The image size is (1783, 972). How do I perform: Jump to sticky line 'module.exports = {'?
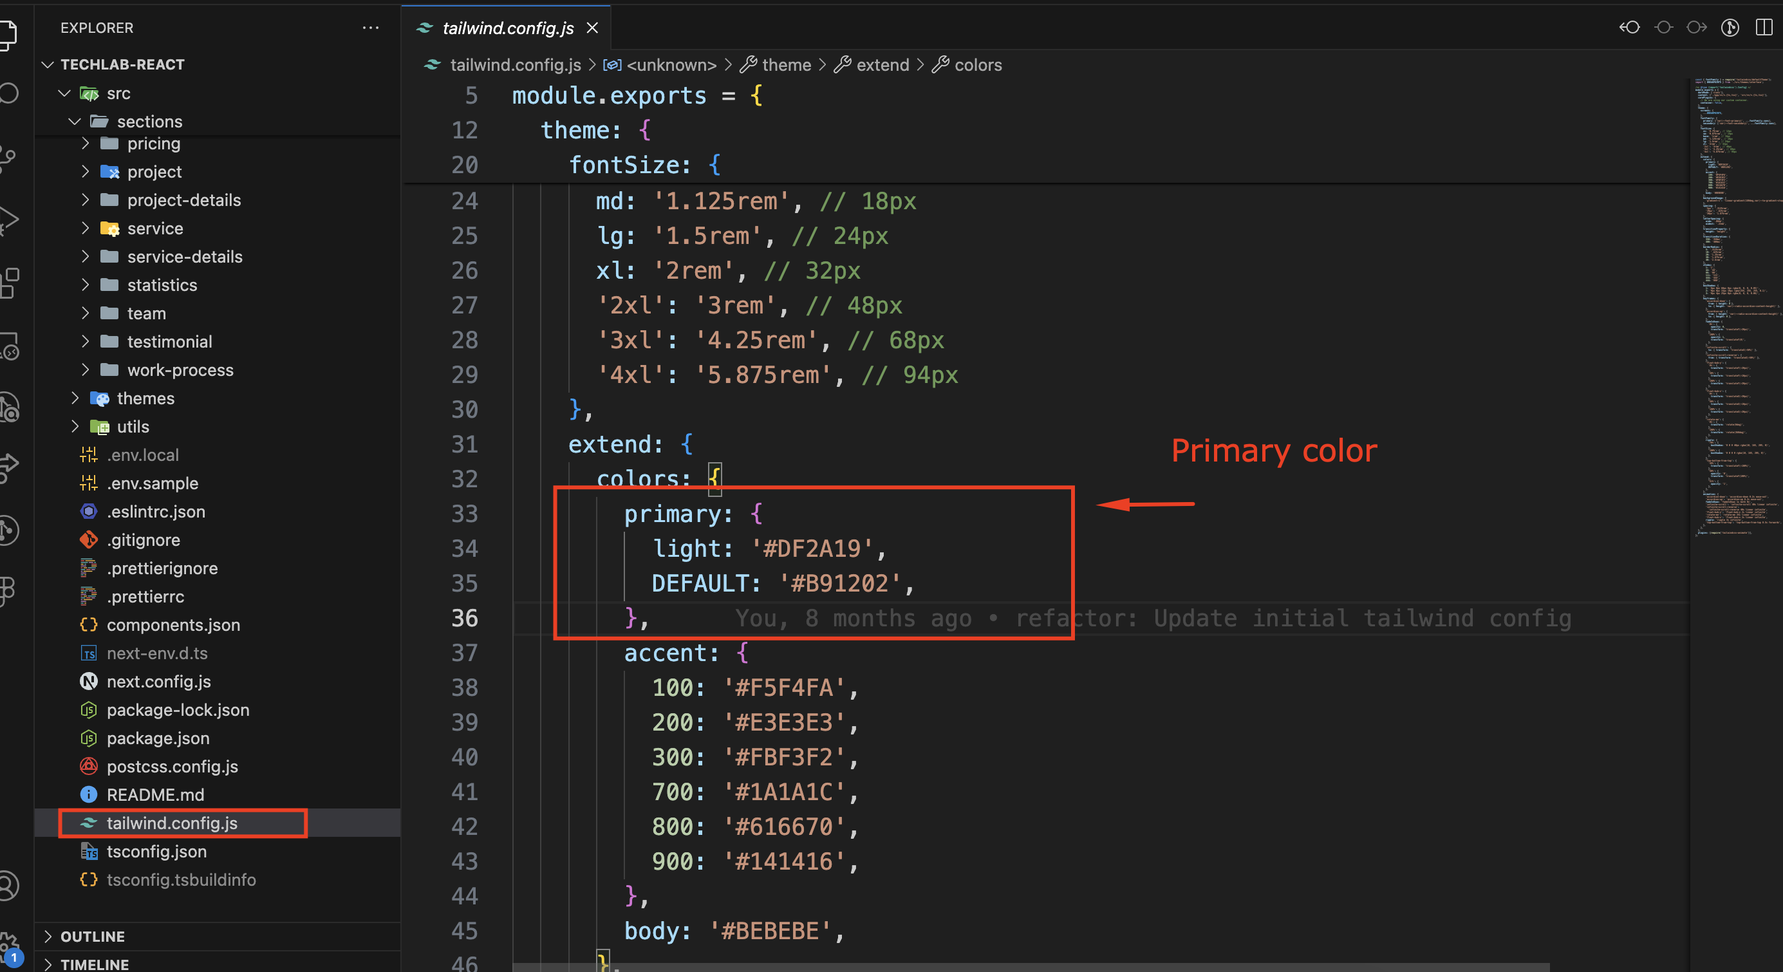[637, 95]
